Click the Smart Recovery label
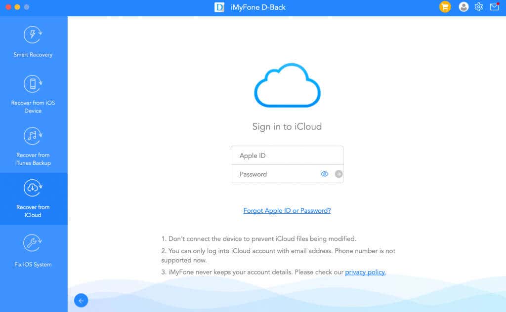 tap(33, 55)
